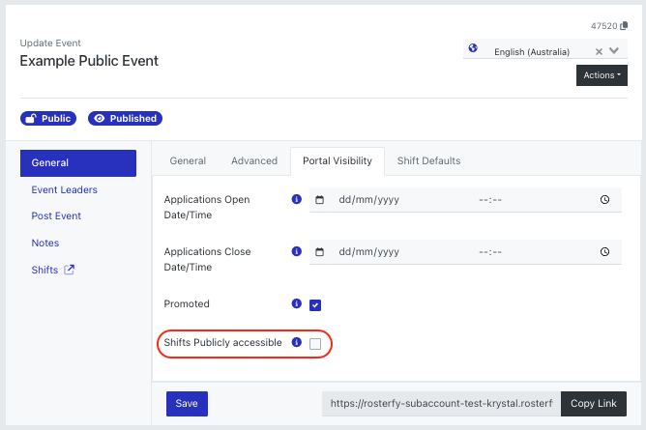This screenshot has height=430, width=646.
Task: Open calendar picker for Applications Open date
Action: (319, 200)
